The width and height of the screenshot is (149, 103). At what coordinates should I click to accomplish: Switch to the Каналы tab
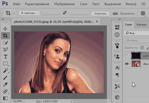[141, 25]
